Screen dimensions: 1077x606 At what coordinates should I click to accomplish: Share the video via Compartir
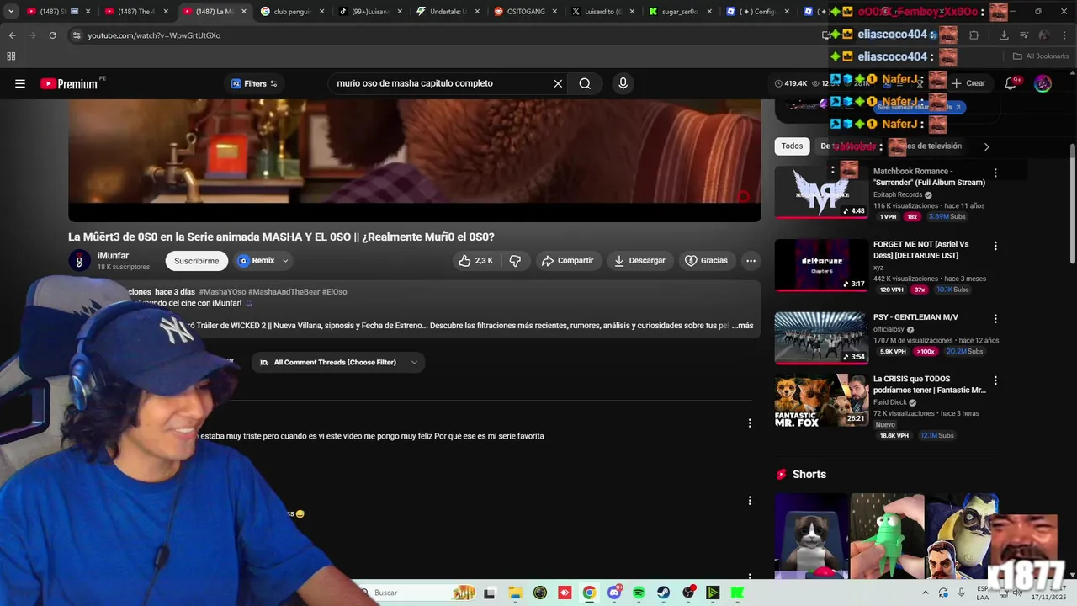click(x=567, y=261)
